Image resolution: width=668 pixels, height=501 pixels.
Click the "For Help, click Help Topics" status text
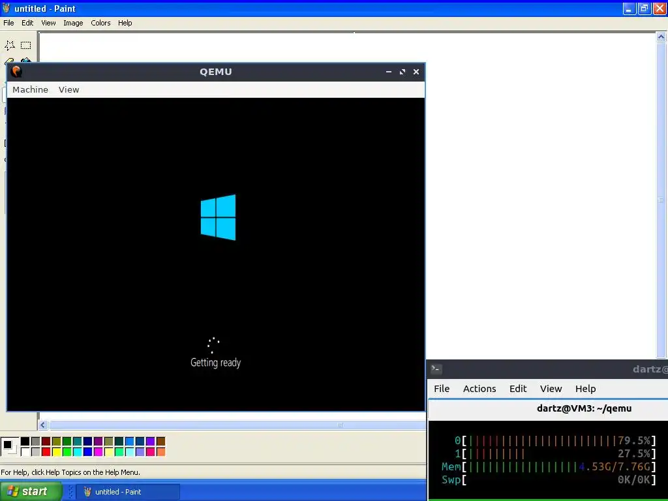pos(70,472)
